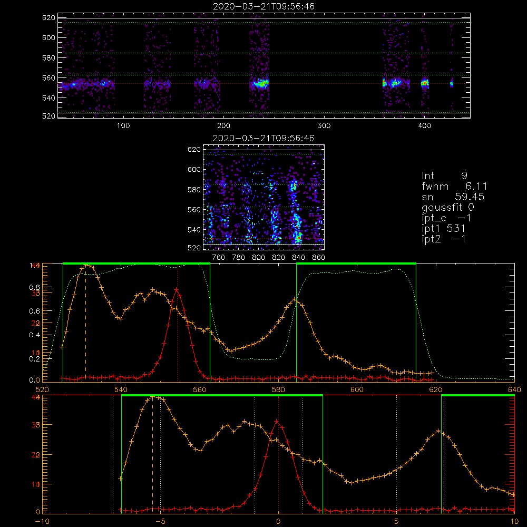Screen dimensions: 527x527
Task: Click the bright blob near 400 in top spectrogram
Action: coord(425,83)
